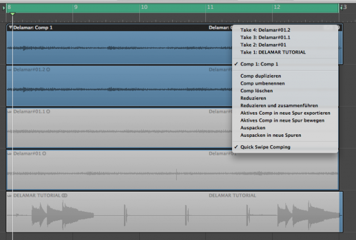Choose Take 1: DELAMAR TUTORIAL entry

pyautogui.click(x=285, y=52)
